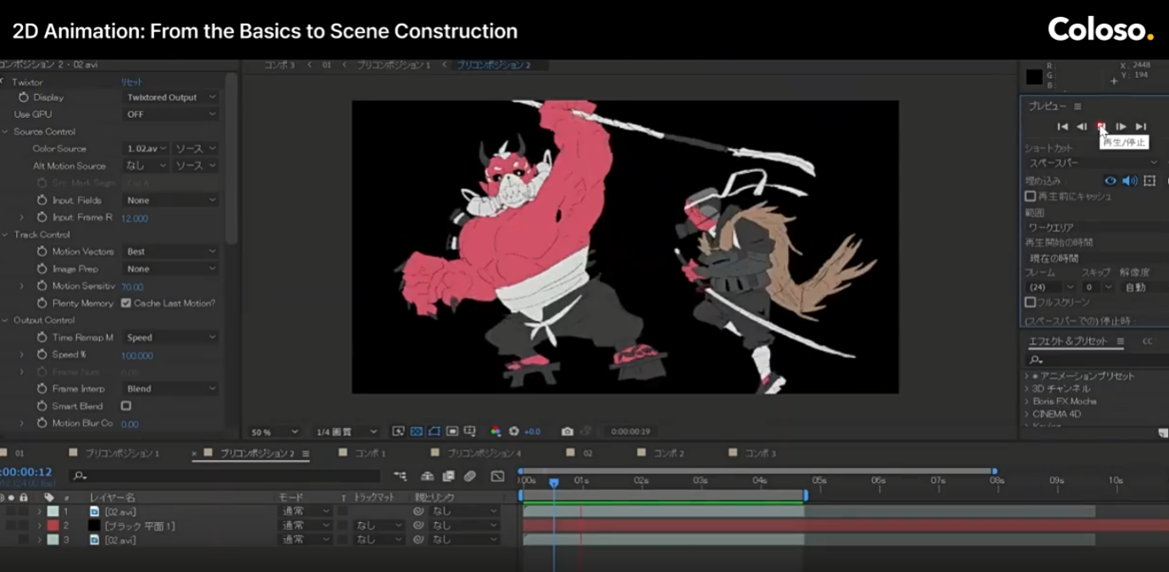Jump to last frame in Preview panel
1169x572 pixels.
pyautogui.click(x=1141, y=126)
